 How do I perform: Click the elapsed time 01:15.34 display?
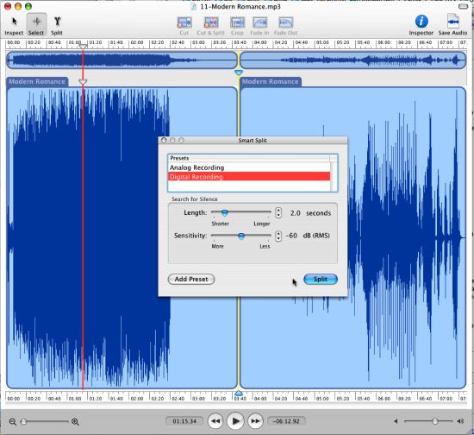pos(184,421)
